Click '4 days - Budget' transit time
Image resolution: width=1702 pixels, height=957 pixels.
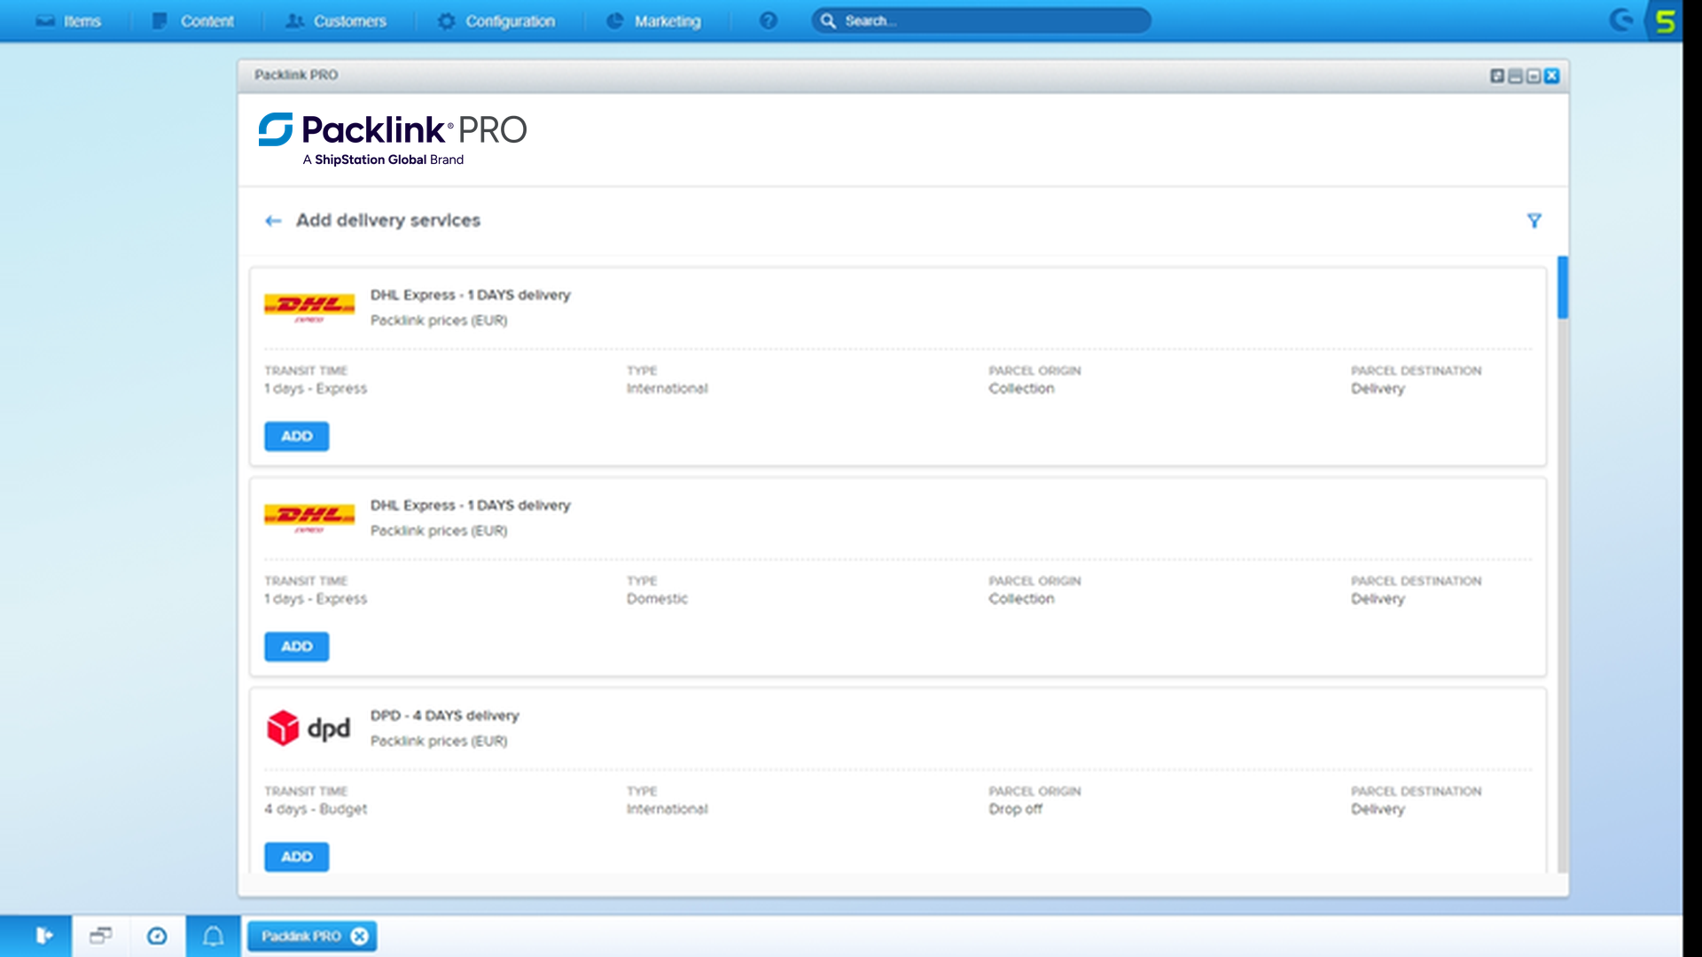click(316, 809)
